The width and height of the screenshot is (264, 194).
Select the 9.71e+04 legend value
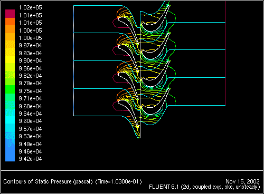click(x=30, y=98)
